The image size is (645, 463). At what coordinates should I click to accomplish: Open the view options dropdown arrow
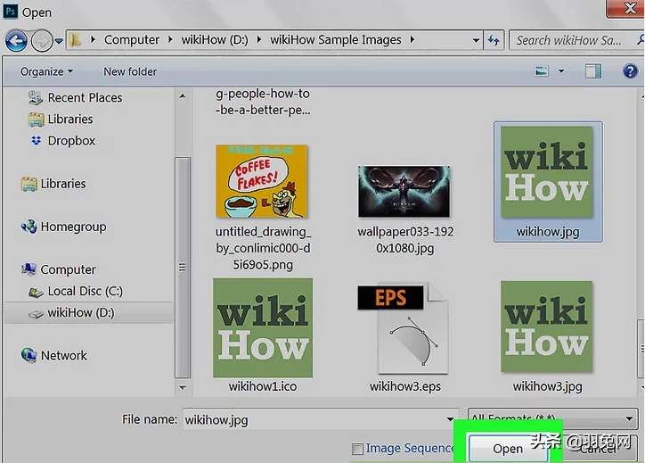tap(561, 71)
